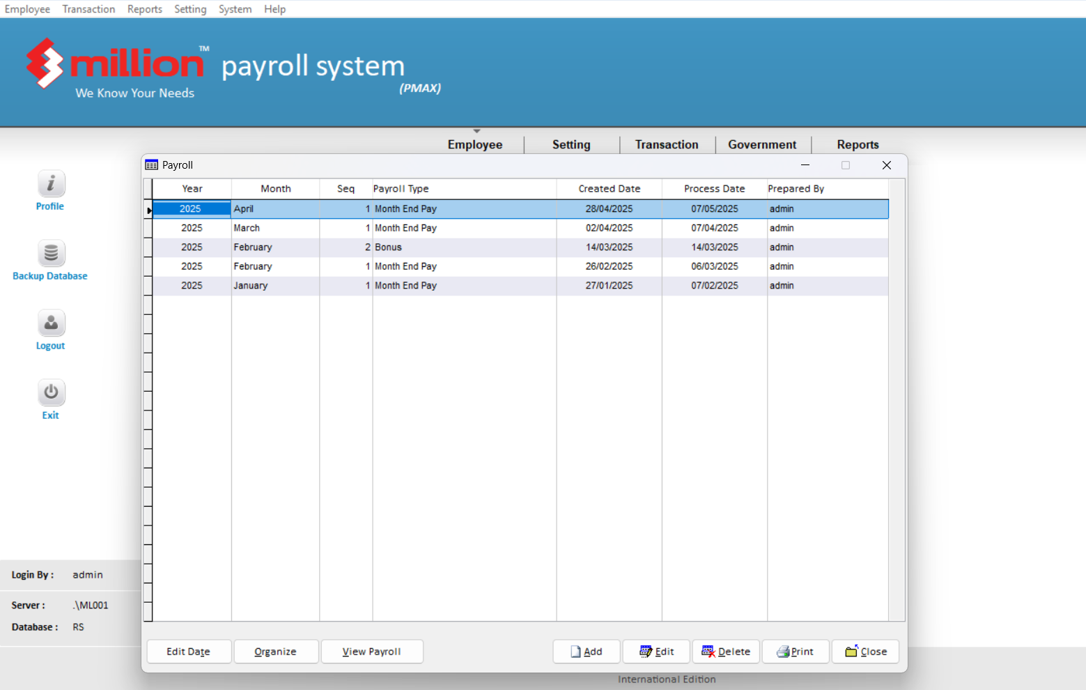
Task: Click the Edit Date button
Action: [188, 652]
